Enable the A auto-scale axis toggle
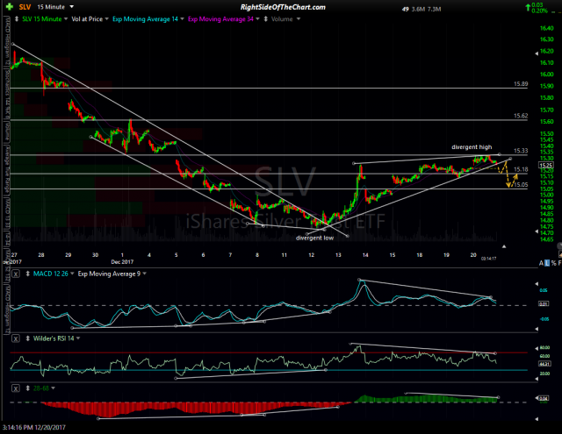Image resolution: width=562 pixels, height=434 pixels. (x=541, y=263)
